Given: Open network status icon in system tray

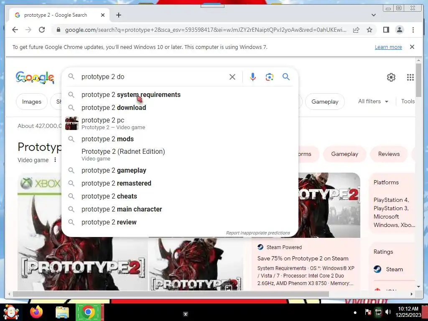Looking at the screenshot, I should click(378, 312).
